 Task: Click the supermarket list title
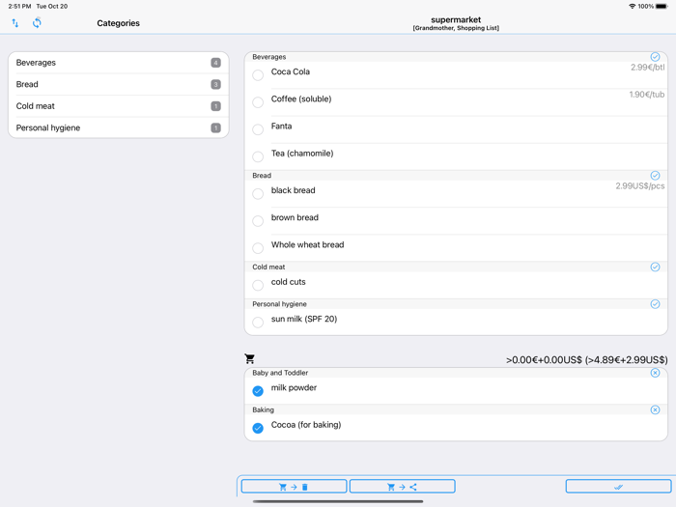(x=456, y=20)
